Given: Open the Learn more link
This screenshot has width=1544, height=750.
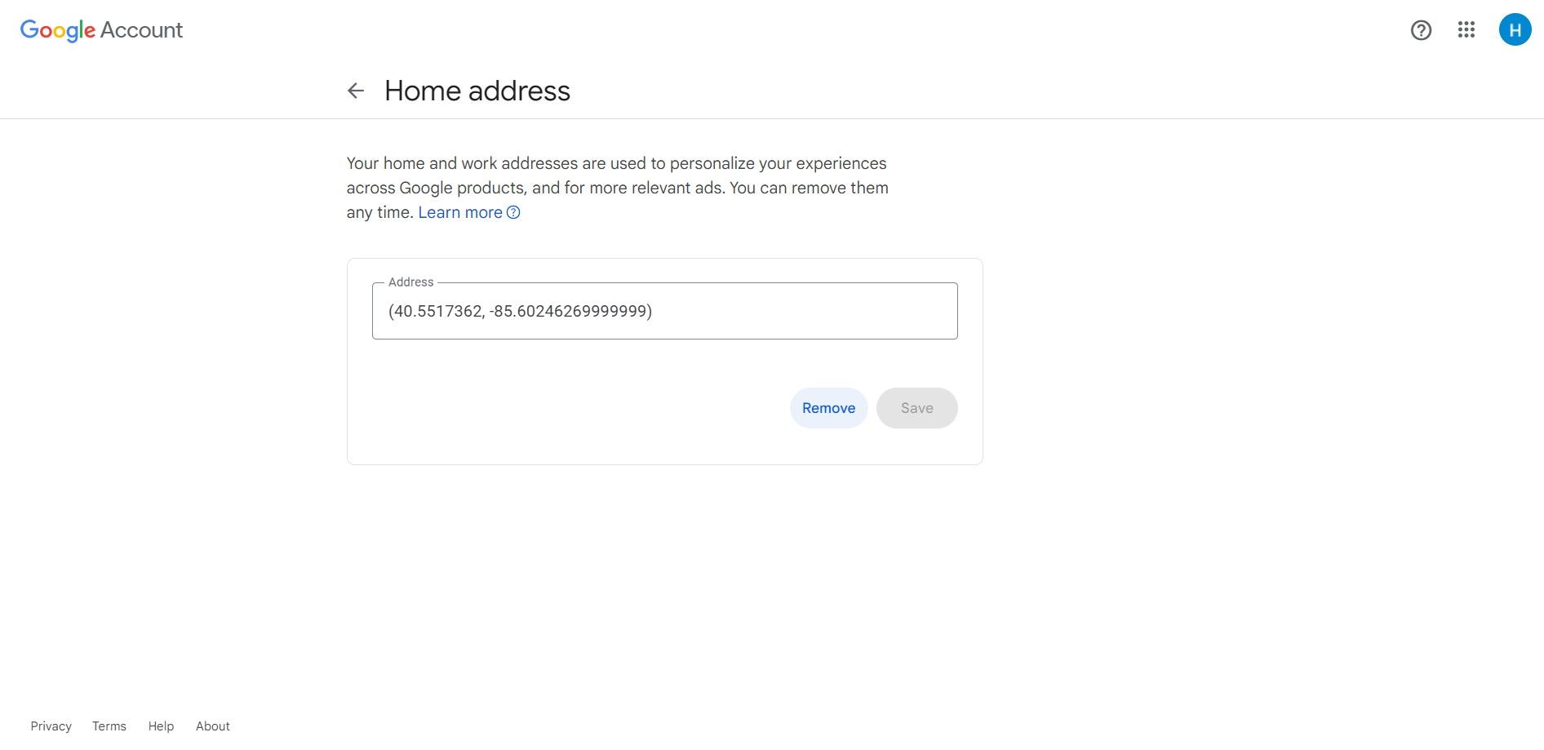Looking at the screenshot, I should 460,212.
